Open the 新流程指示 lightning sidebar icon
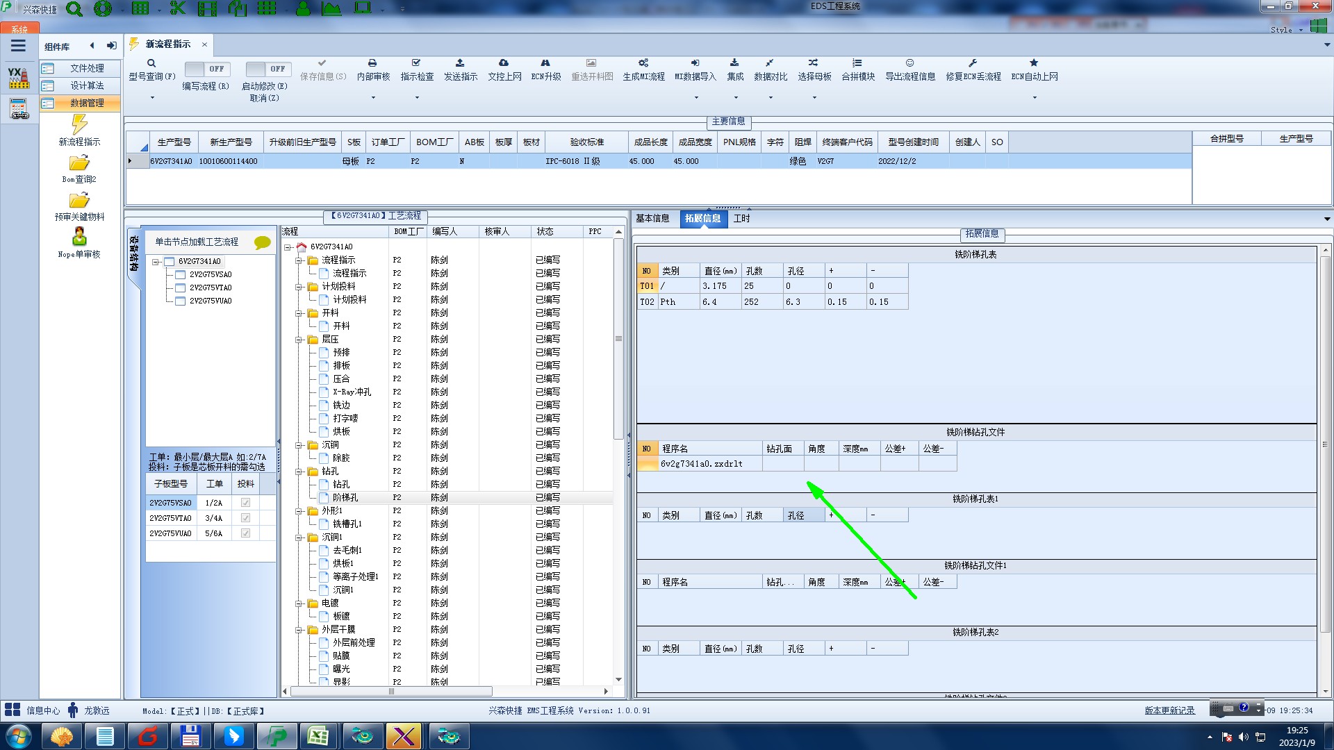 pos(79,125)
